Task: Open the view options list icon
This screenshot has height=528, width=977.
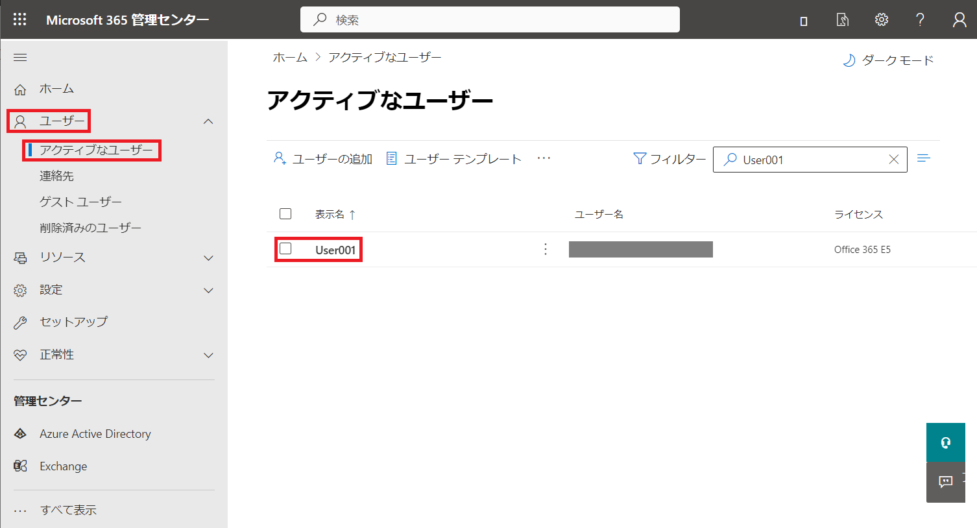Action: coord(924,158)
